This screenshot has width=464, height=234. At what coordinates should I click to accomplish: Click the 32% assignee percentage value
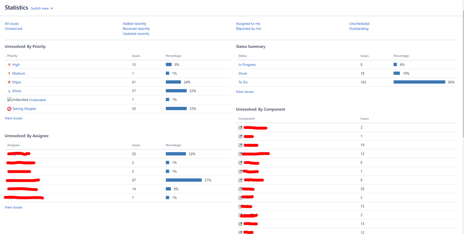(x=192, y=154)
